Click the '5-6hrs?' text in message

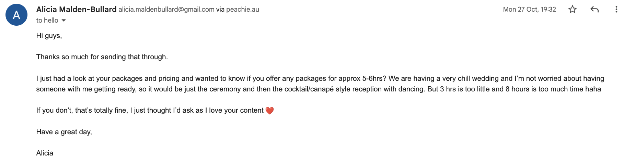[x=374, y=78]
